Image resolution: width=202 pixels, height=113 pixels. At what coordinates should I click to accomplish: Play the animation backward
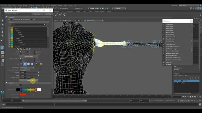coord(190,97)
